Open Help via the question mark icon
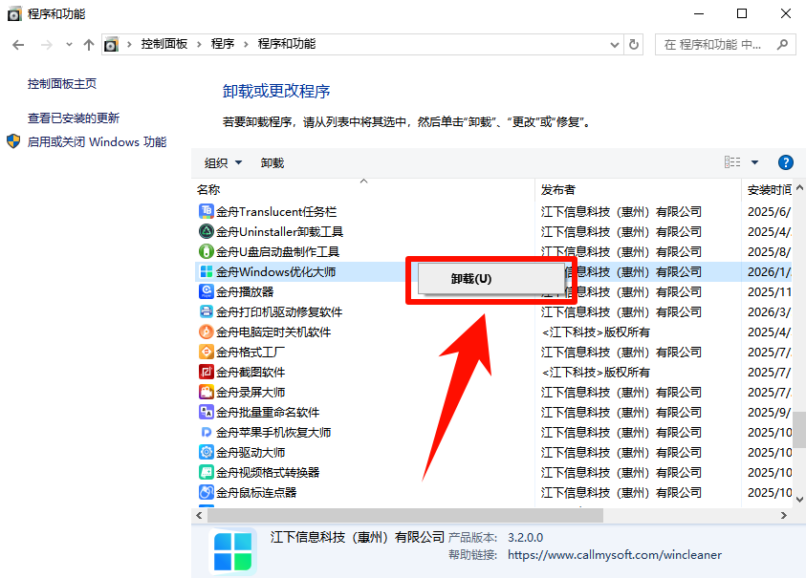 [x=786, y=162]
